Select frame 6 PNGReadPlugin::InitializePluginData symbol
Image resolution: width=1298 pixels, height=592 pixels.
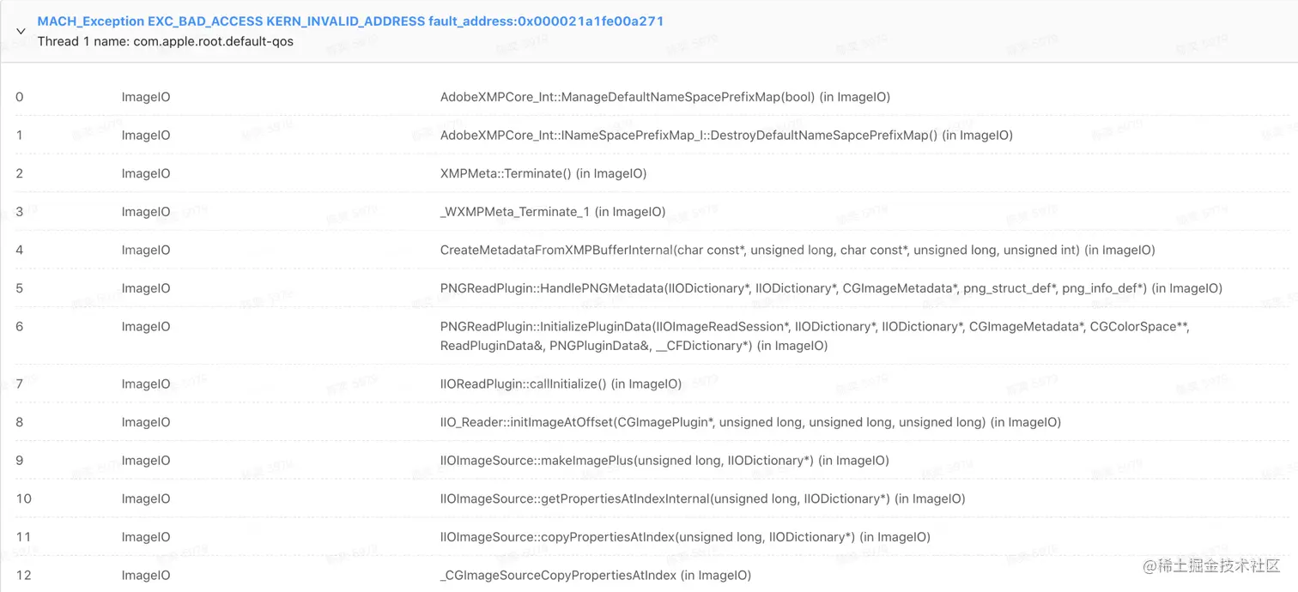[x=815, y=335]
